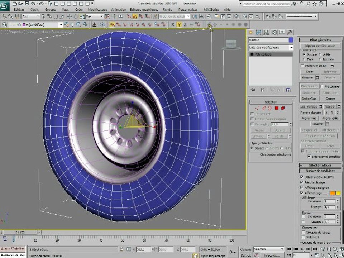Go to start frame playback button
The width and height of the screenshot is (344, 258).
[x=289, y=249]
